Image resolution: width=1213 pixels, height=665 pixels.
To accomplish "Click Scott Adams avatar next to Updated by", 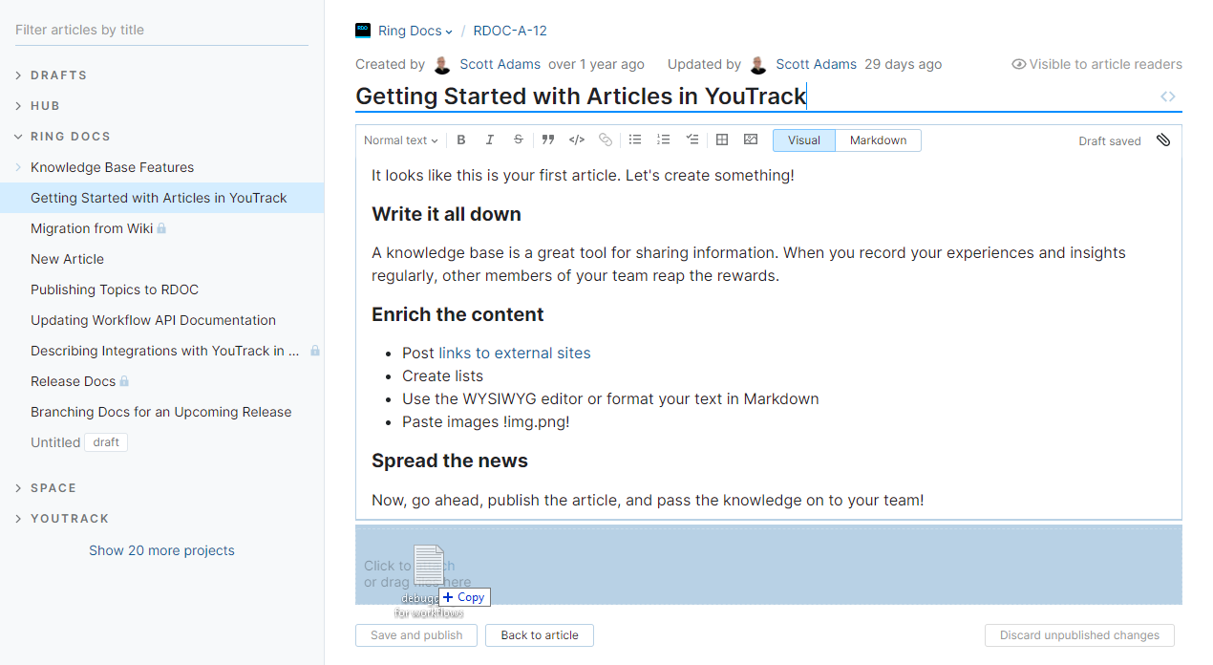I will pyautogui.click(x=758, y=65).
